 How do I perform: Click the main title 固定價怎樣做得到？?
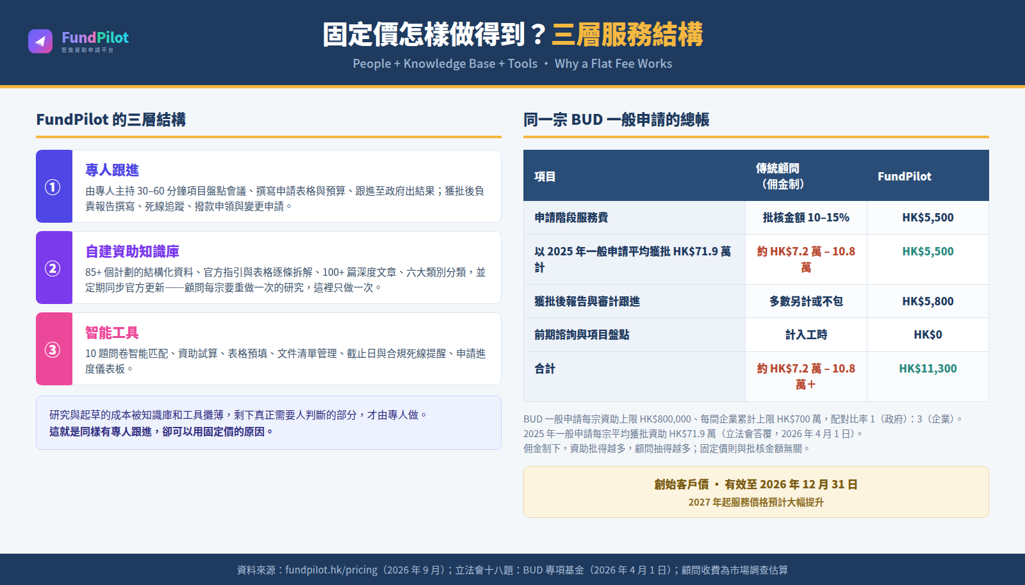[434, 35]
